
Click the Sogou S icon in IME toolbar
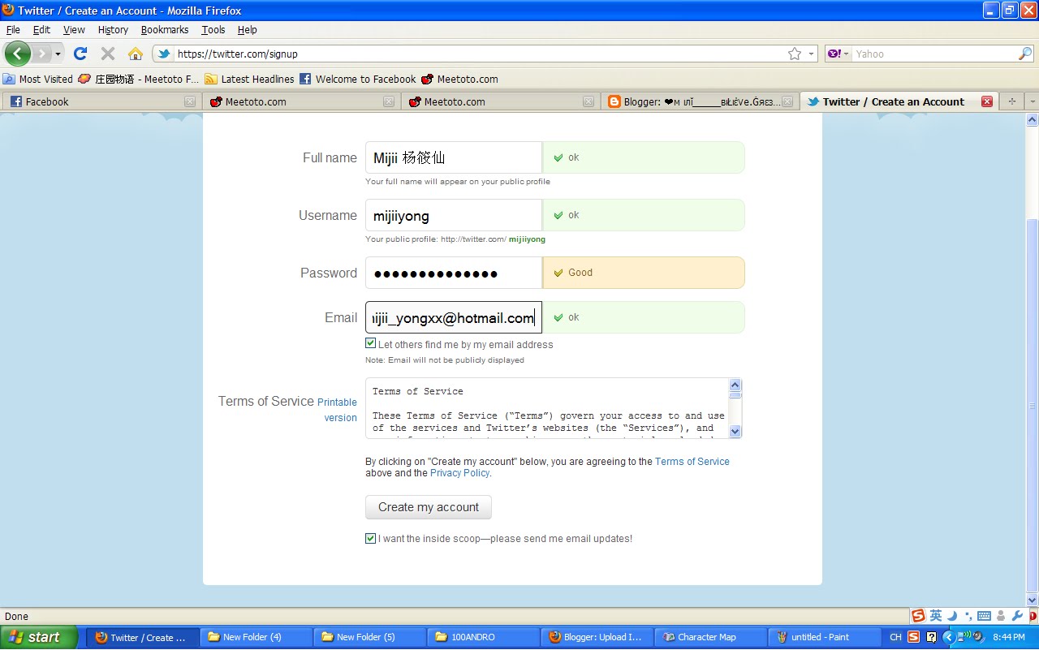click(918, 616)
